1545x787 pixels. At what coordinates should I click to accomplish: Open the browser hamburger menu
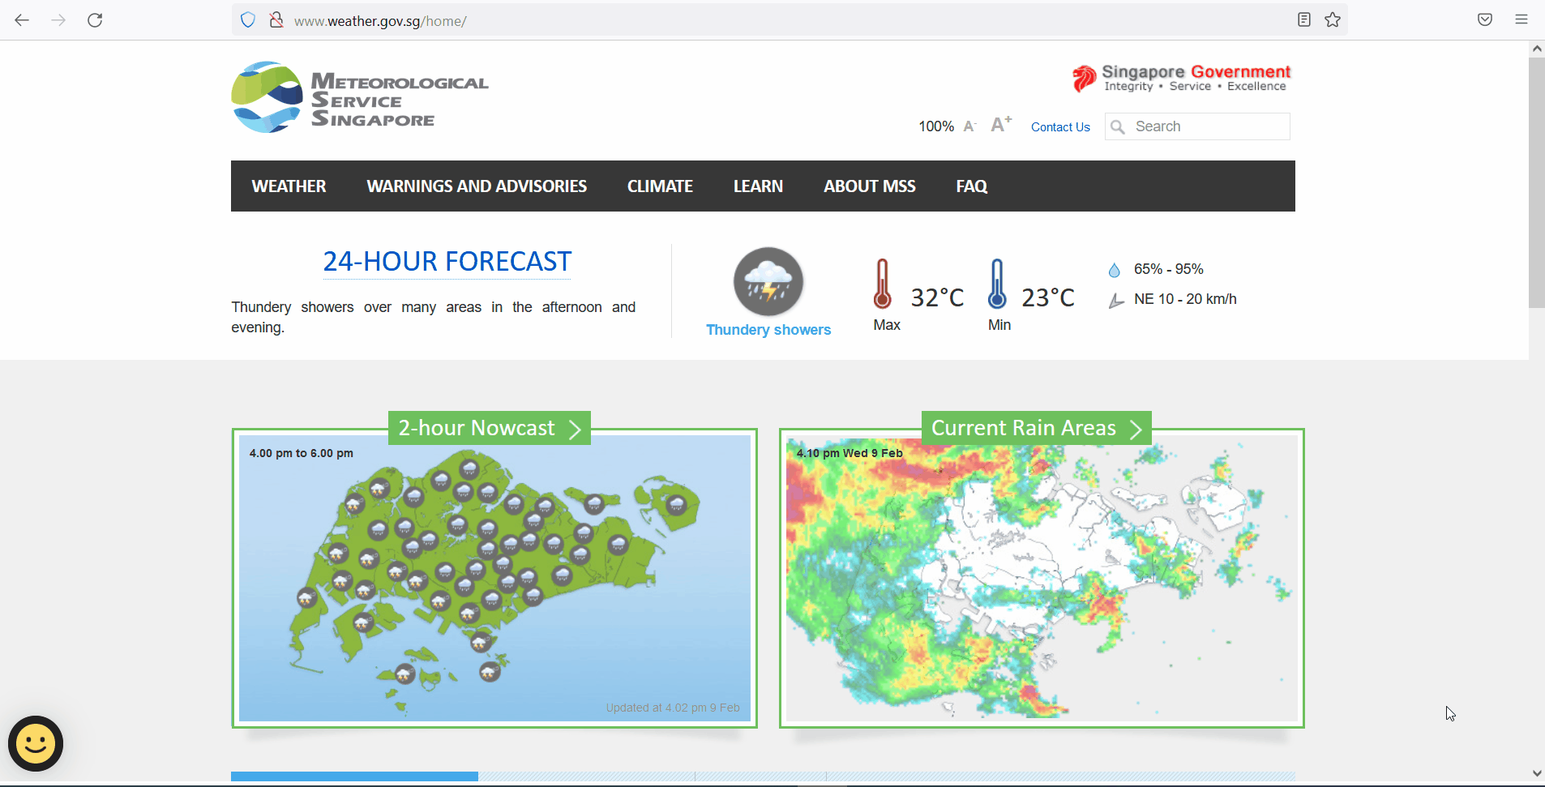pyautogui.click(x=1521, y=19)
